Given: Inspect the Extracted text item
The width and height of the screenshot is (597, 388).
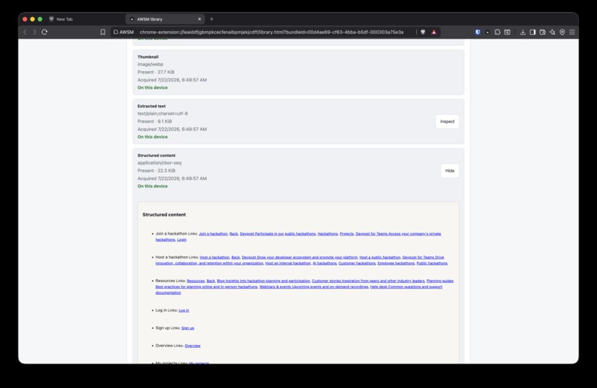Looking at the screenshot, I should (x=447, y=121).
